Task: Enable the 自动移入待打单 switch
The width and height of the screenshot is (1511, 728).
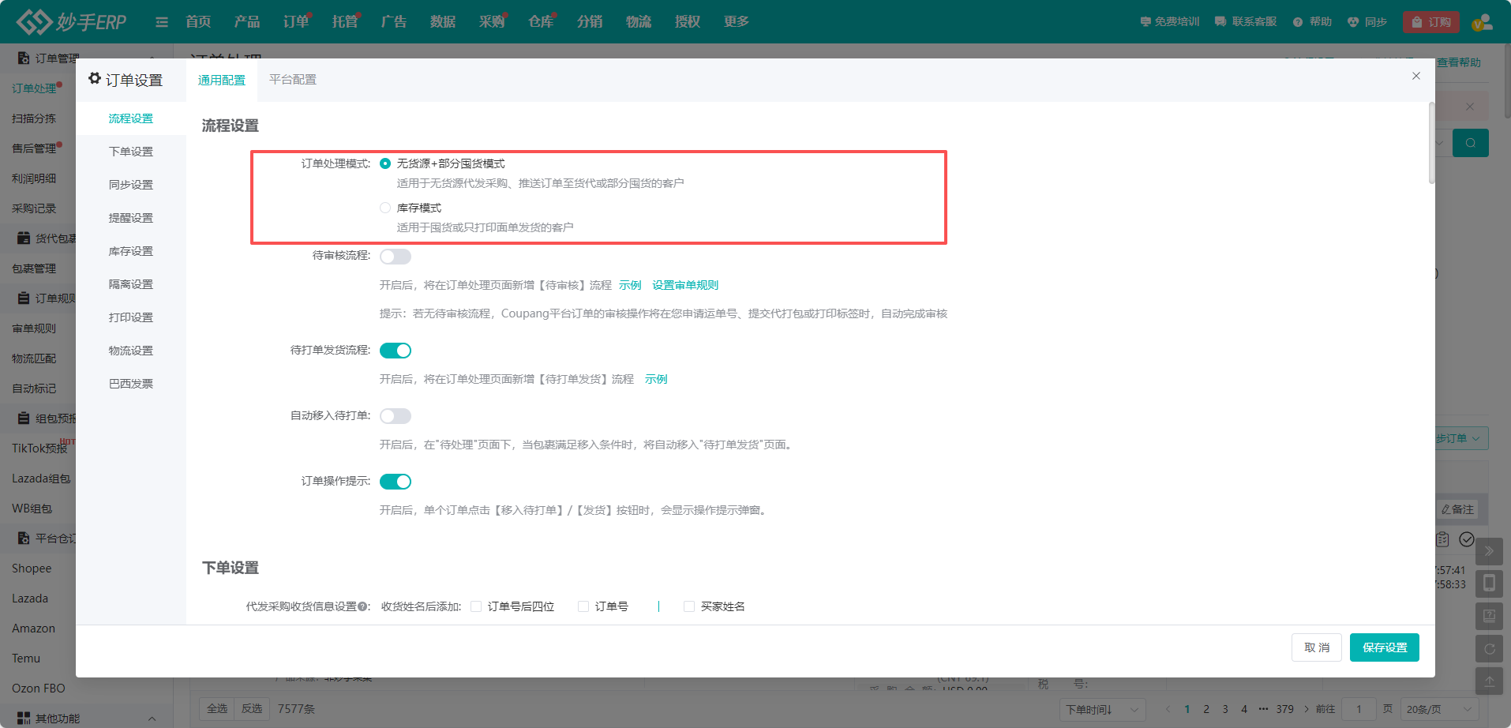Action: pyautogui.click(x=396, y=416)
